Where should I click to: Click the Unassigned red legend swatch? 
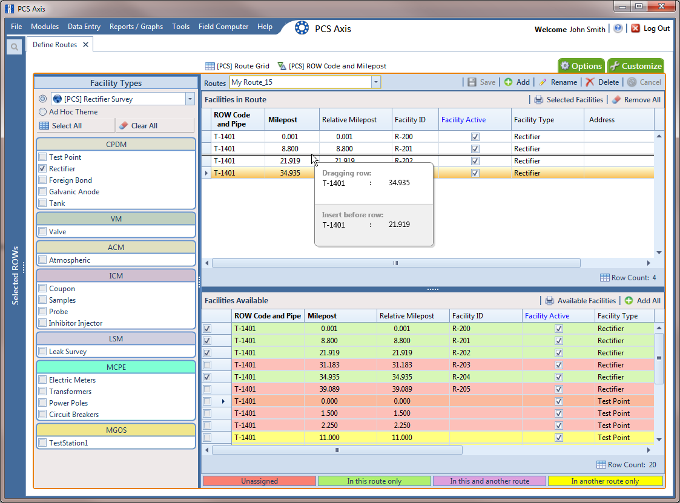(x=259, y=481)
